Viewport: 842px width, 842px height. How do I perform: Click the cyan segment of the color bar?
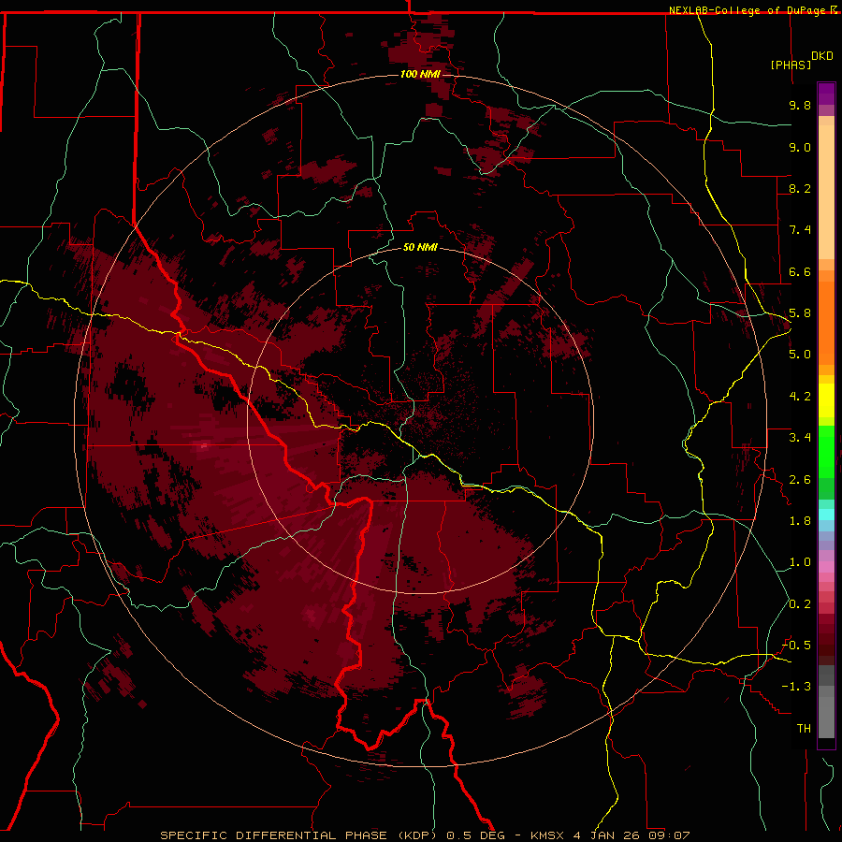tap(826, 515)
